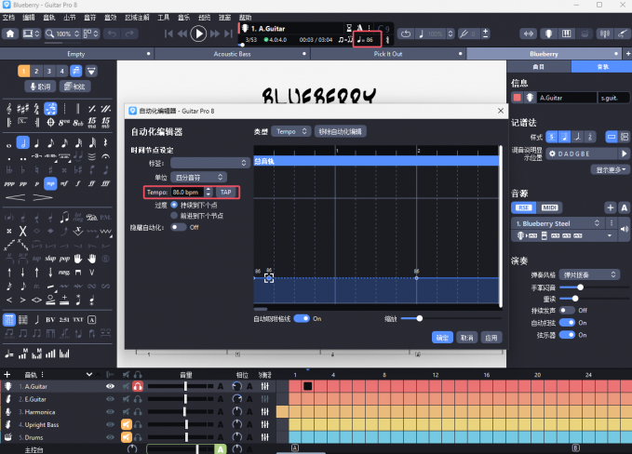Image resolution: width=632 pixels, height=454 pixels.
Task: Open the 四分音符 unit dropdown
Action: [x=199, y=177]
